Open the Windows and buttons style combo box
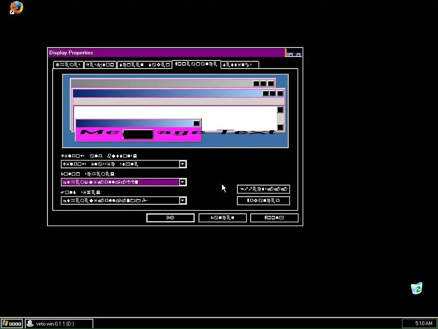 coord(124,164)
